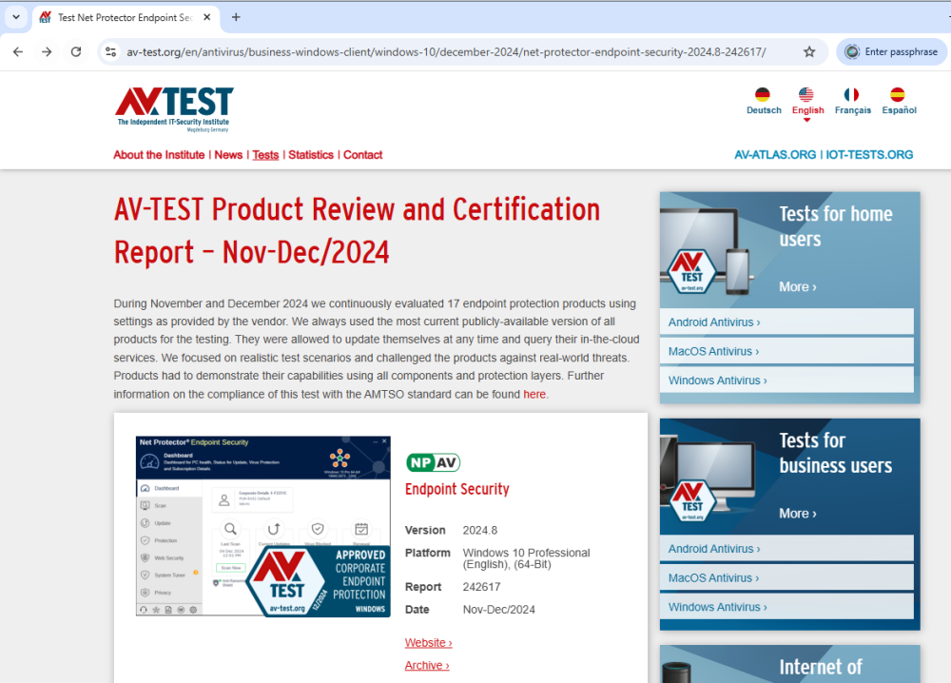Open the Statistics menu item
Screen dimensions: 951x683
point(311,155)
